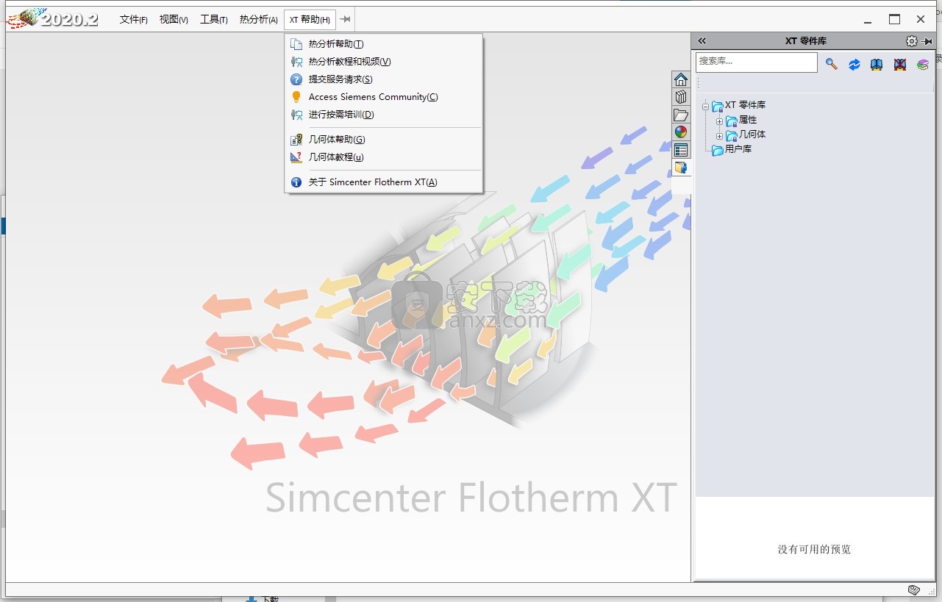Open 热分析教程和视频(V) entry

[x=383, y=62]
